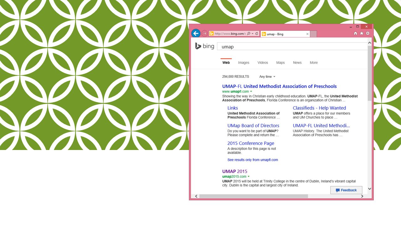Expand dropdown arrow next to umap2015.com
The image size is (401, 225).
coord(248,177)
